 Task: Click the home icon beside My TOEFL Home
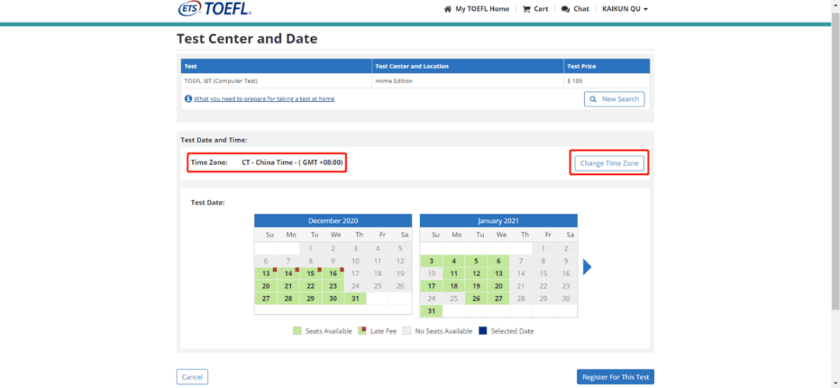tap(448, 9)
